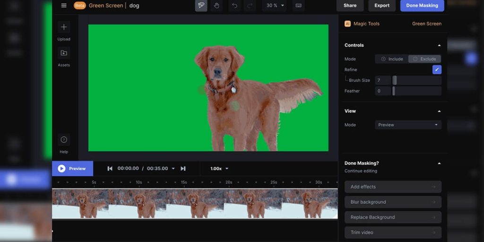
Task: Click the Brush Size slider handle
Action: pyautogui.click(x=395, y=80)
